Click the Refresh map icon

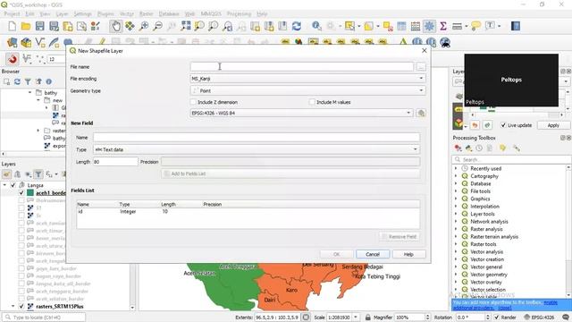[x=297, y=26]
